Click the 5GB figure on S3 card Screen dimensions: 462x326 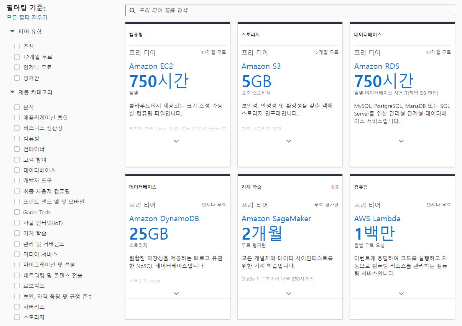pos(256,81)
